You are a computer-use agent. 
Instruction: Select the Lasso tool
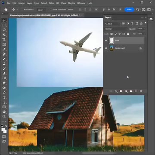coord(4,30)
